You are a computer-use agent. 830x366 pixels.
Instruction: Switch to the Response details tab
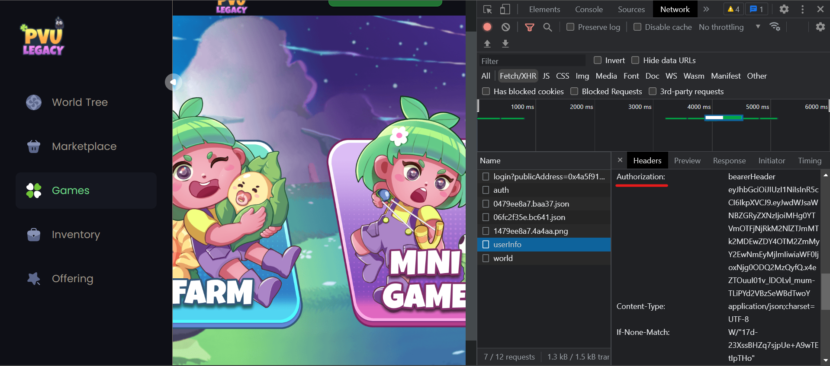pos(729,161)
